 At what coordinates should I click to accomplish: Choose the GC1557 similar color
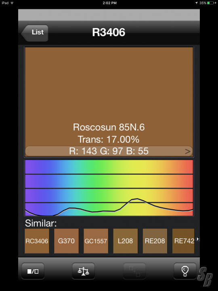point(96,241)
